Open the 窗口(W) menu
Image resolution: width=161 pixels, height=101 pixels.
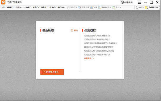tap(61, 8)
